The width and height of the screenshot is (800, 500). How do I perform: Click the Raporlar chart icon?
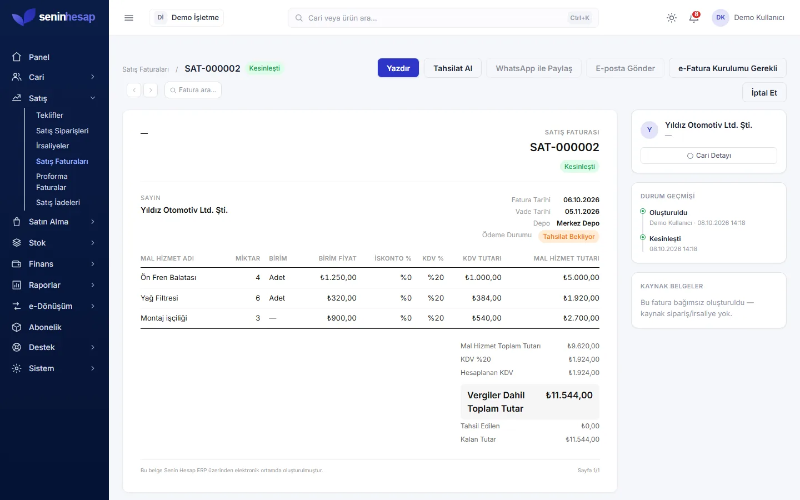pyautogui.click(x=17, y=285)
